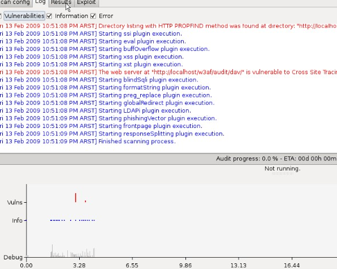This screenshot has width=337, height=269.
Task: Select the 'Starting frontpage plugin execution' line
Action: point(101,126)
